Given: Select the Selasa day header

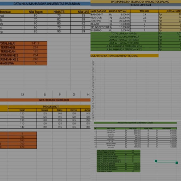Looking at the screenshot, I should [45, 110].
